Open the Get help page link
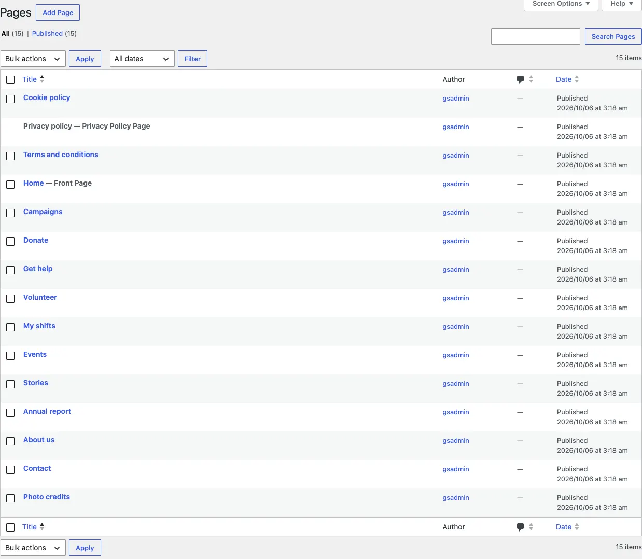642x559 pixels. click(38, 269)
